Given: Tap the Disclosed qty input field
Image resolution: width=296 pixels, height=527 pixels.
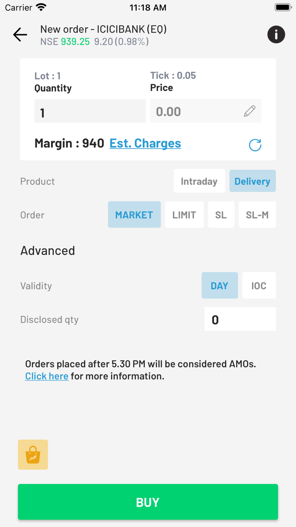Looking at the screenshot, I should click(240, 319).
